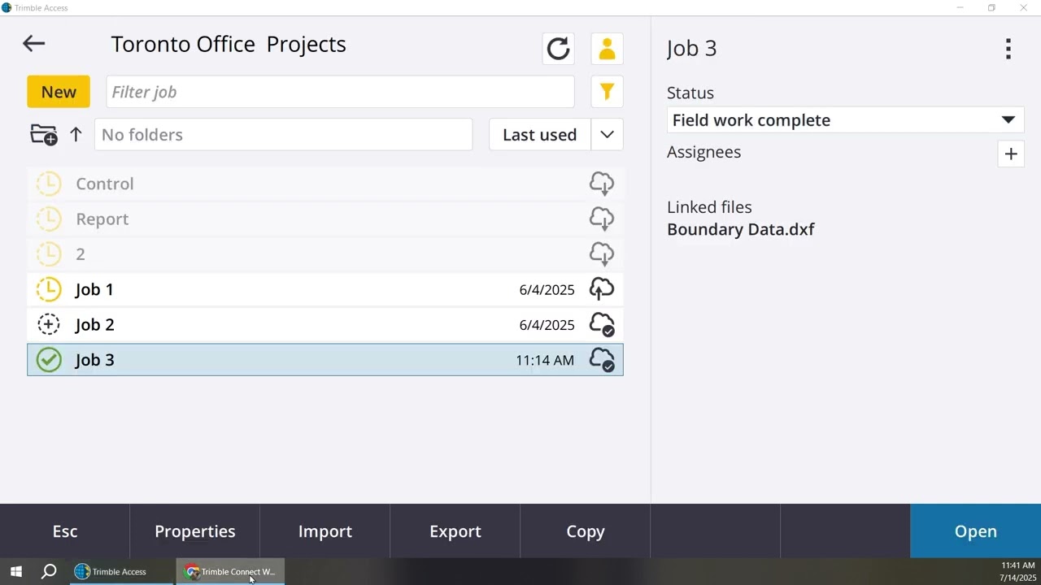This screenshot has height=585, width=1041.
Task: Open the three-dot menu for Job 3
Action: click(x=1008, y=49)
